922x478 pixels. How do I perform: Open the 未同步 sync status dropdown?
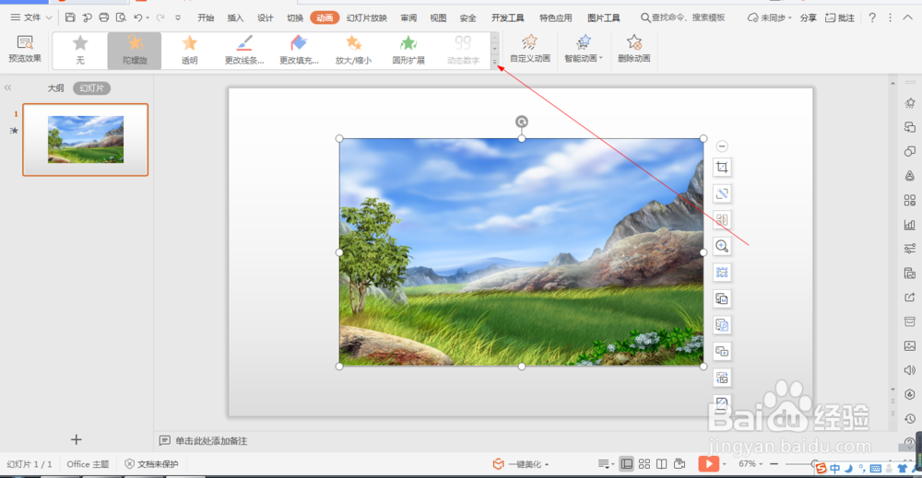769,18
